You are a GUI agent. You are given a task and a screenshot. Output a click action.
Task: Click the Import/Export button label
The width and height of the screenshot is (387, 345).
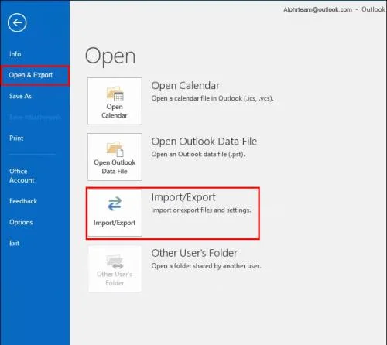(115, 223)
